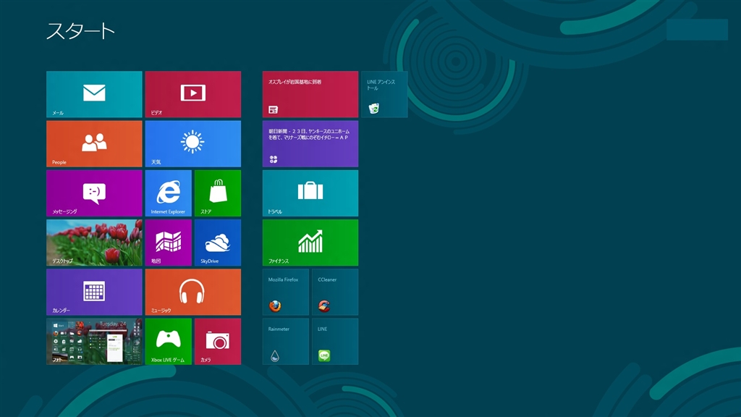Open the Messaging tile
741x417 pixels.
point(94,193)
